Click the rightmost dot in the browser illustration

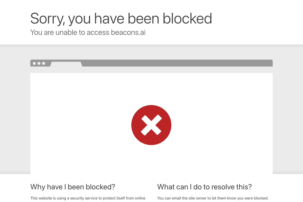43,63
